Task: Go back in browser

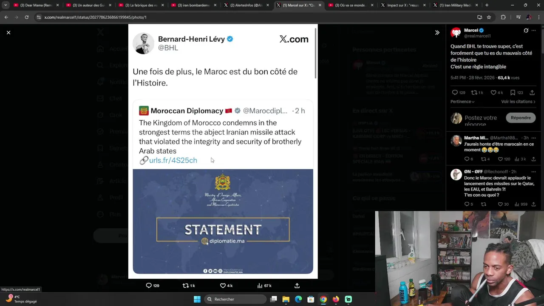Action: [x=6, y=17]
